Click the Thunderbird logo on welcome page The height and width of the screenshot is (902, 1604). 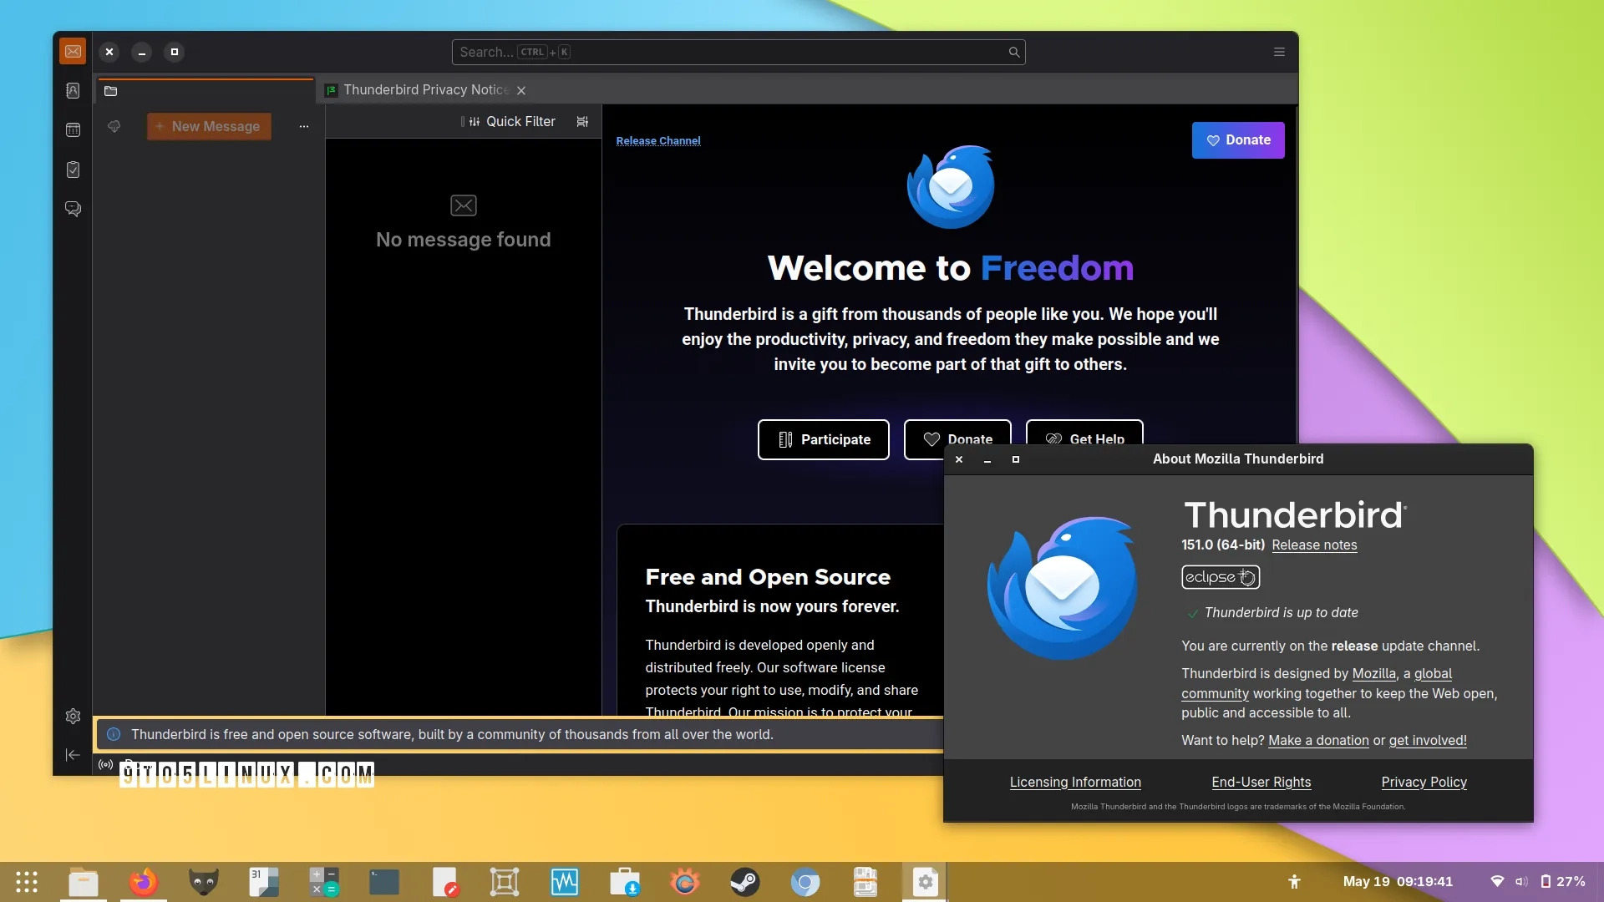pos(951,187)
